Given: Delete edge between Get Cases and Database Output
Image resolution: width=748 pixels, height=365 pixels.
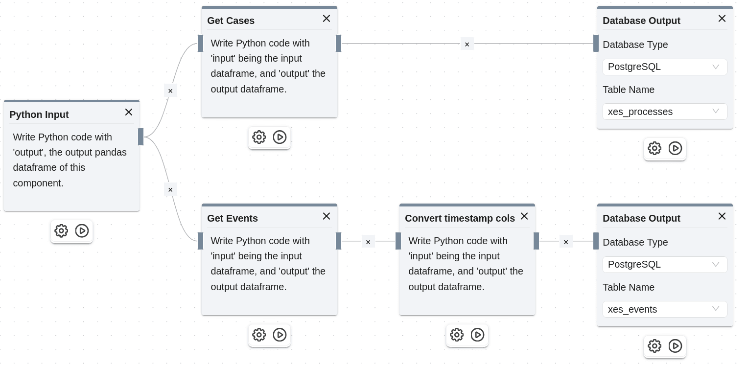Looking at the screenshot, I should [x=467, y=44].
